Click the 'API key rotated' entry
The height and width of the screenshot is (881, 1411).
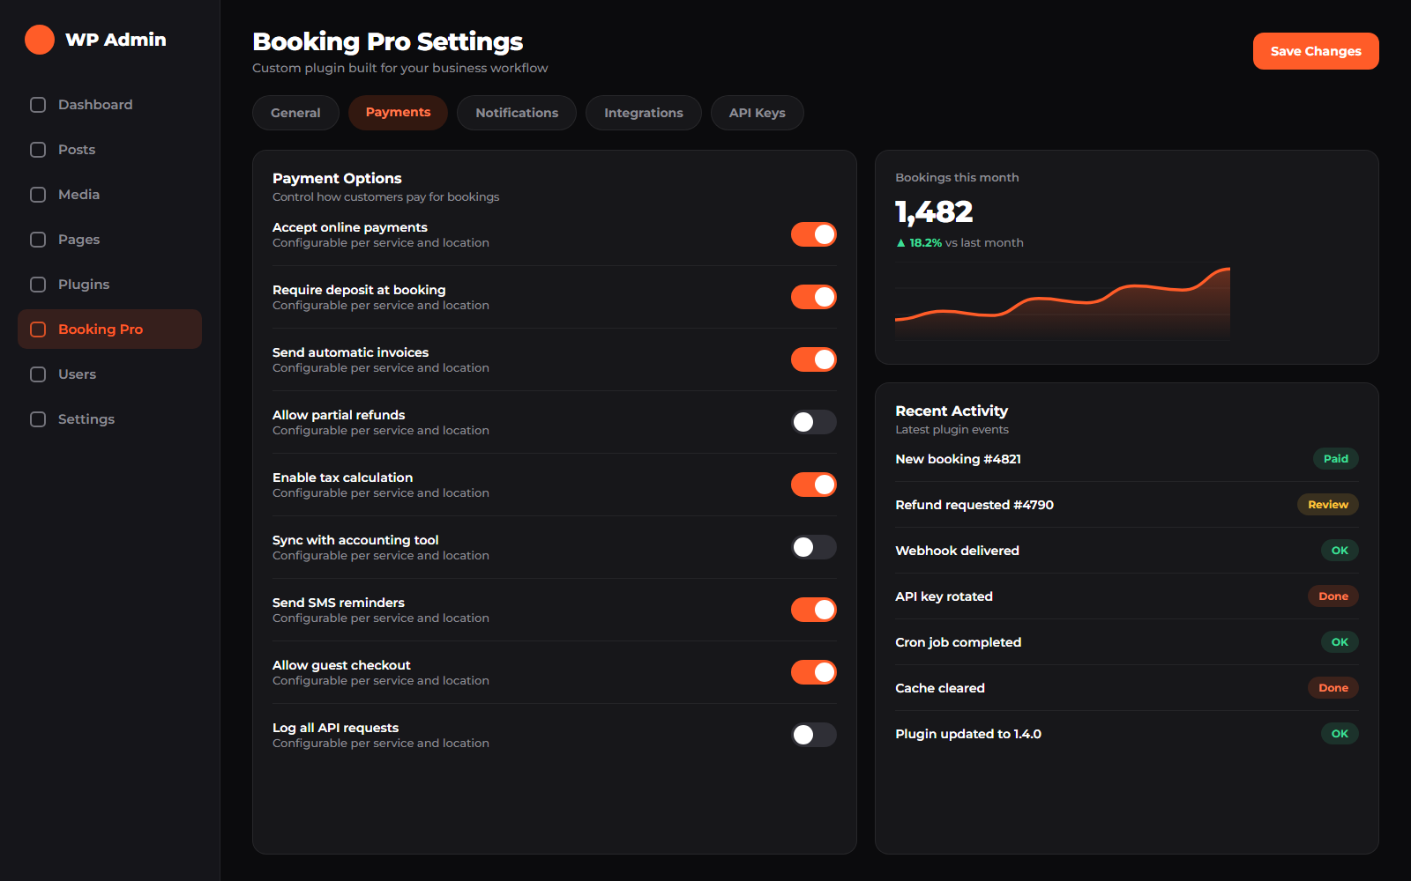1127,596
